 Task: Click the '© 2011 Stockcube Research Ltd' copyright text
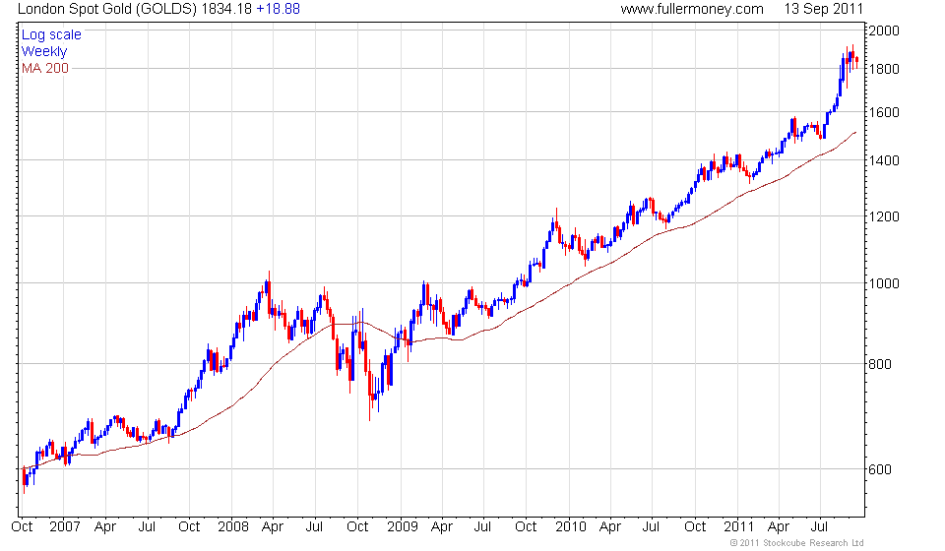coord(796,543)
